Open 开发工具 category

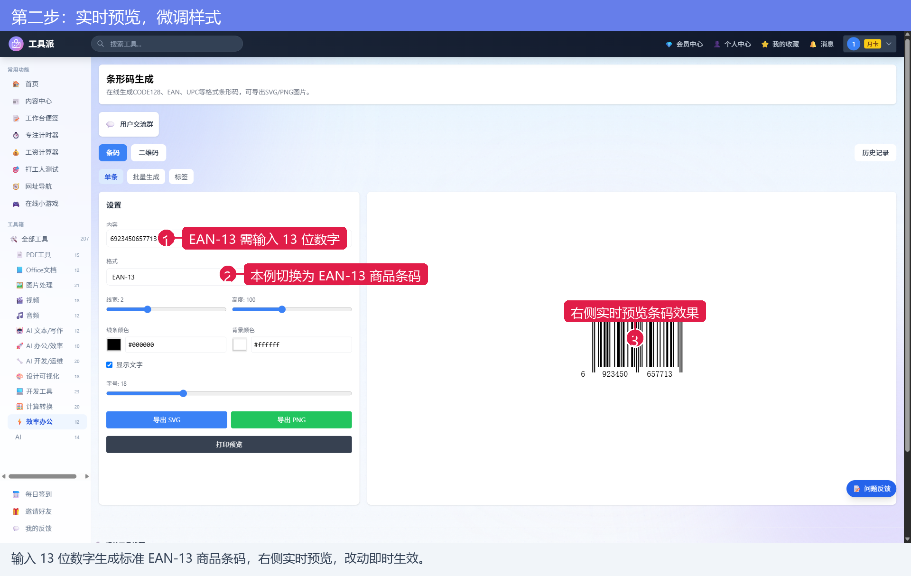(x=47, y=391)
